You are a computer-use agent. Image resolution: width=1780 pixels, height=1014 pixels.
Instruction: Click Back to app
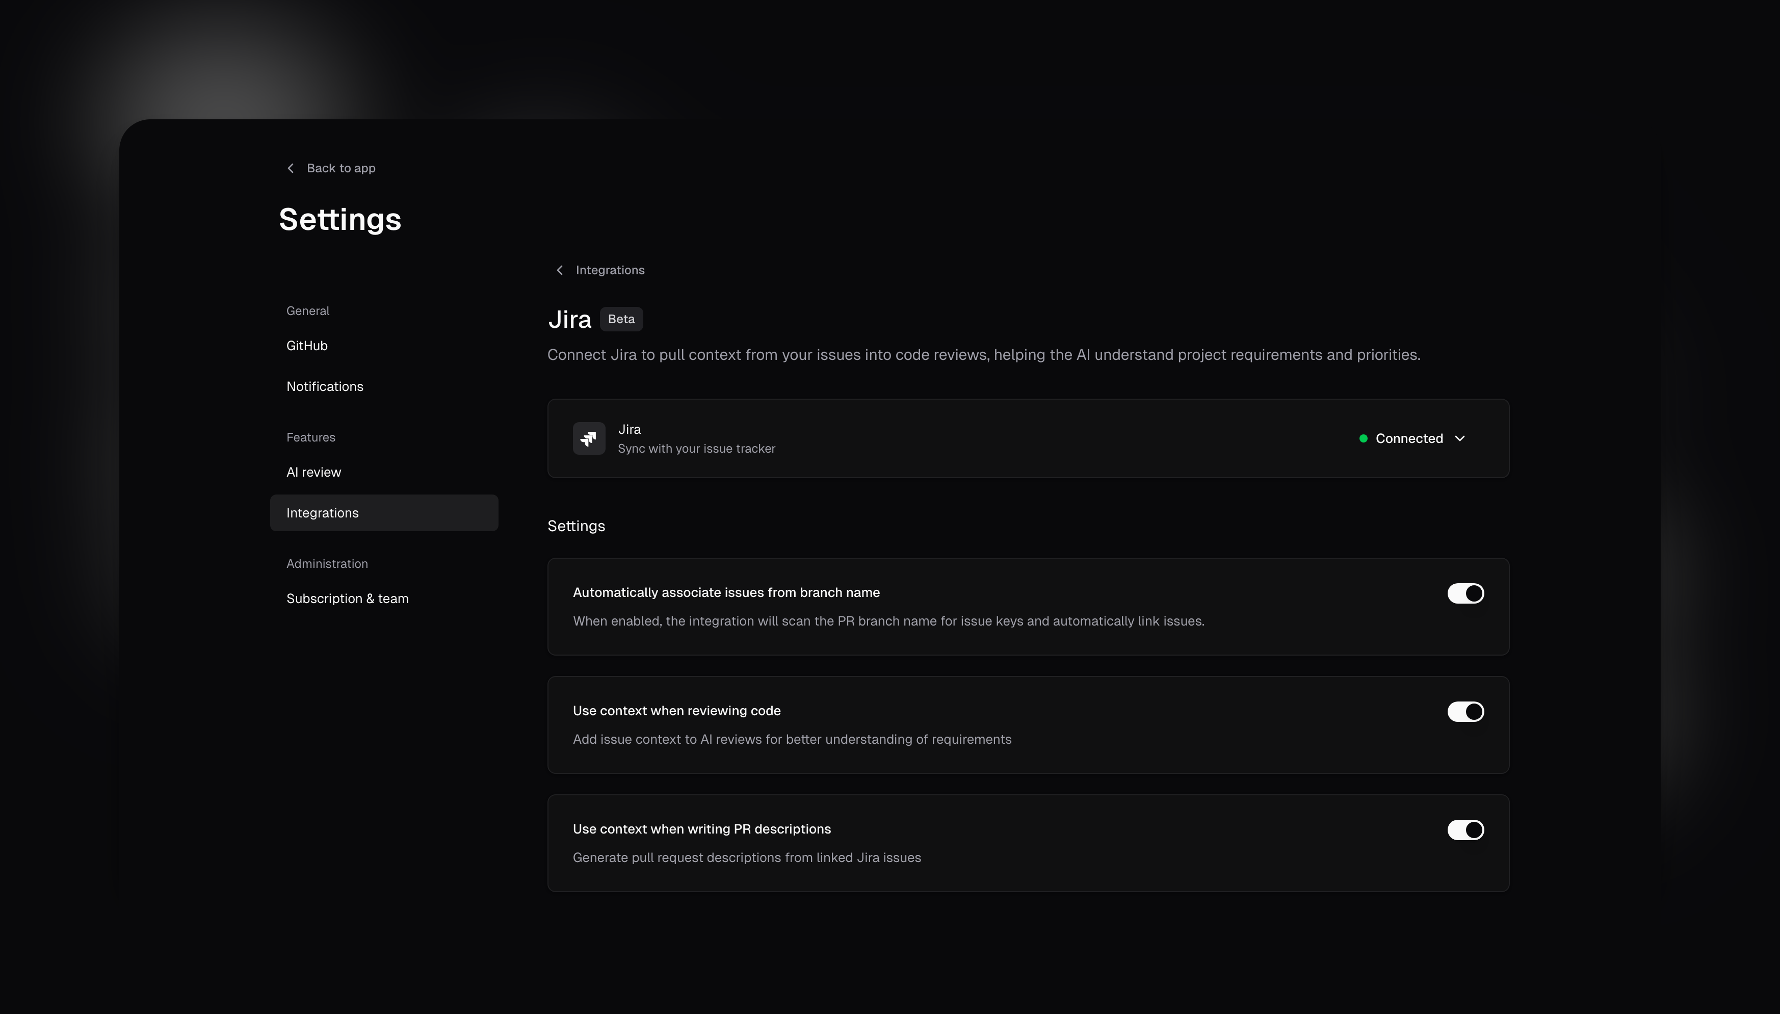(x=341, y=168)
